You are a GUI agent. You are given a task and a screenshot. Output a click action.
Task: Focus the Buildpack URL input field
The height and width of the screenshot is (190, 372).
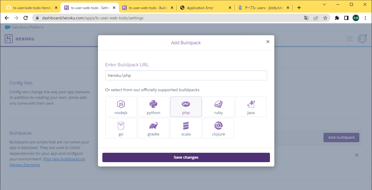pos(186,75)
